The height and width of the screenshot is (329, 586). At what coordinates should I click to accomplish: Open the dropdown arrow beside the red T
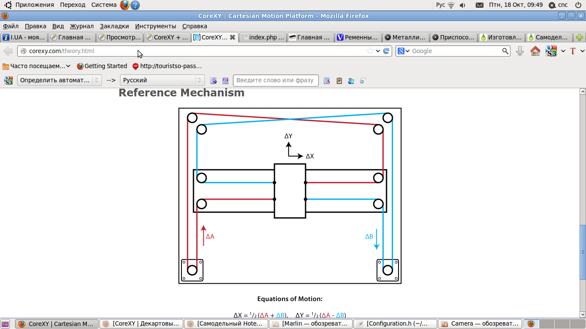coord(582,51)
